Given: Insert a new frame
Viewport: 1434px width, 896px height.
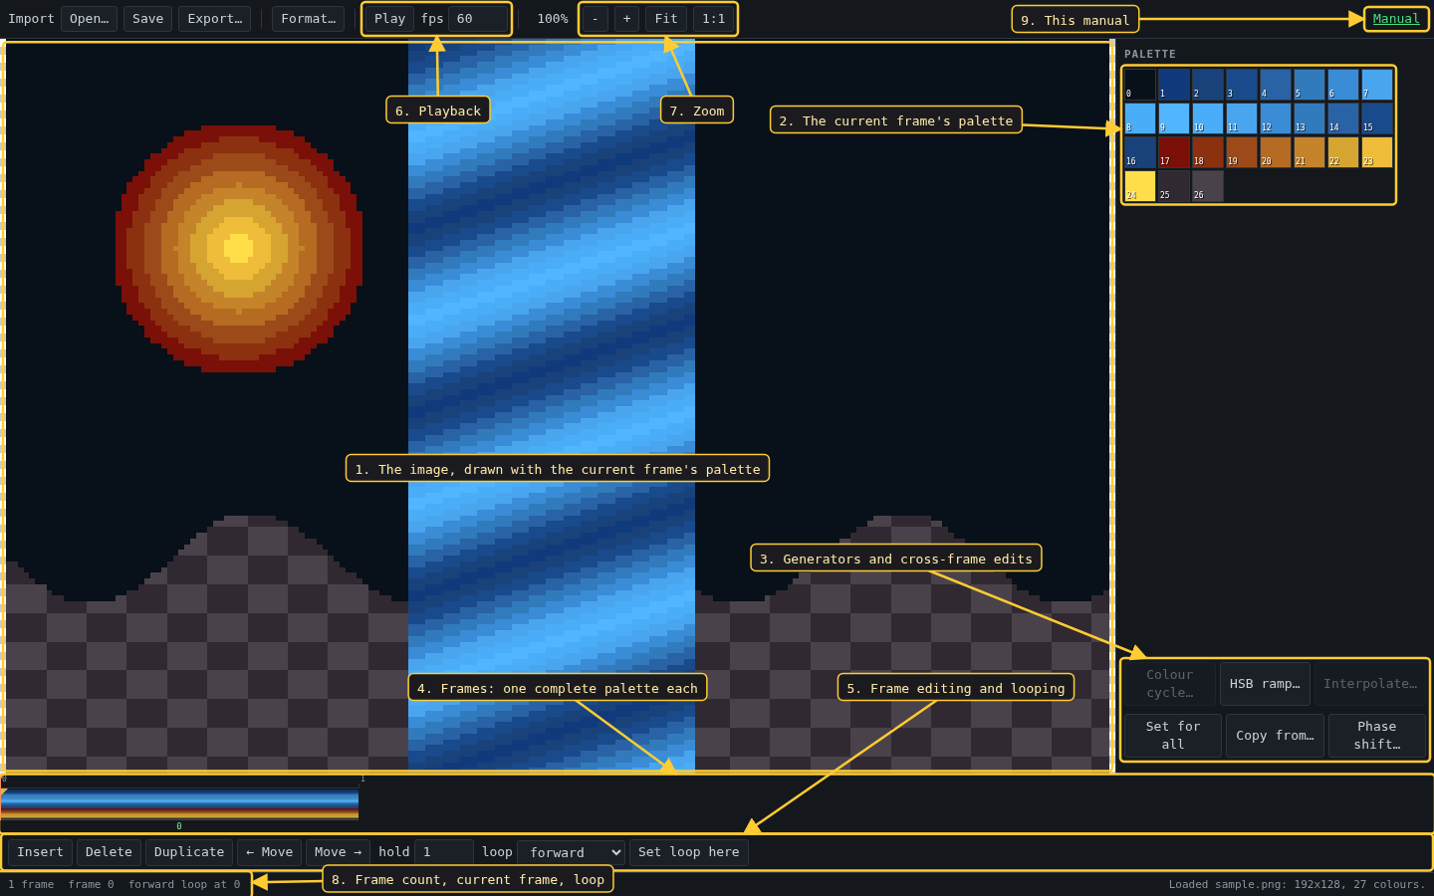Looking at the screenshot, I should coord(40,852).
